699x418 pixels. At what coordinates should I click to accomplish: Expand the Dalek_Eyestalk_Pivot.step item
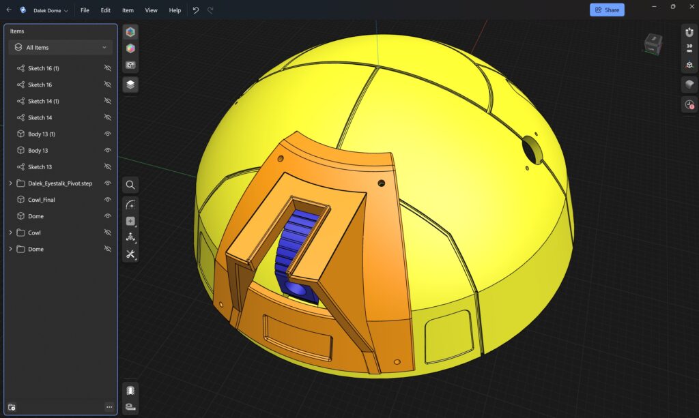[10, 183]
